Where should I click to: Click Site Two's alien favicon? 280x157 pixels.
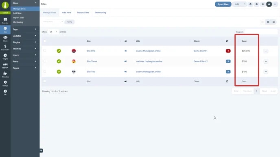74,71
